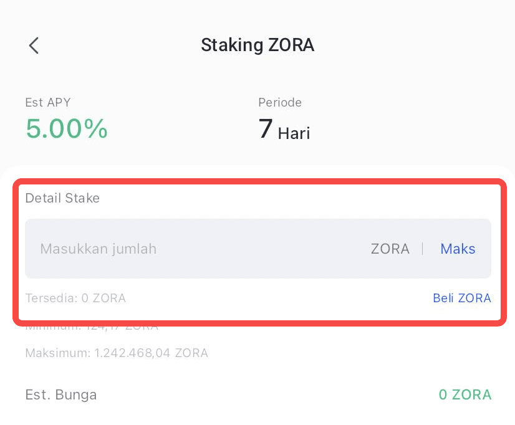Viewport: 515px width, 425px height.
Task: Click the Est. Bunga label
Action: point(61,394)
